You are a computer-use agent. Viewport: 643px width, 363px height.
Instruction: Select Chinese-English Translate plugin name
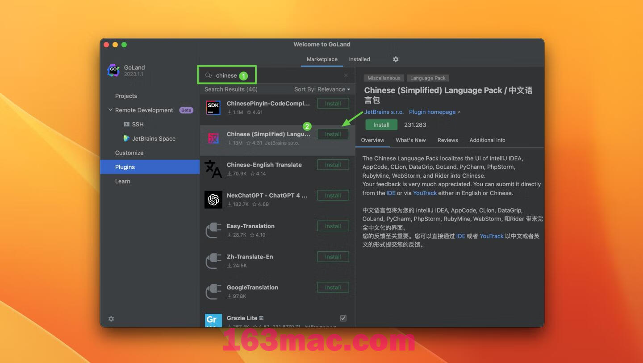click(x=264, y=165)
